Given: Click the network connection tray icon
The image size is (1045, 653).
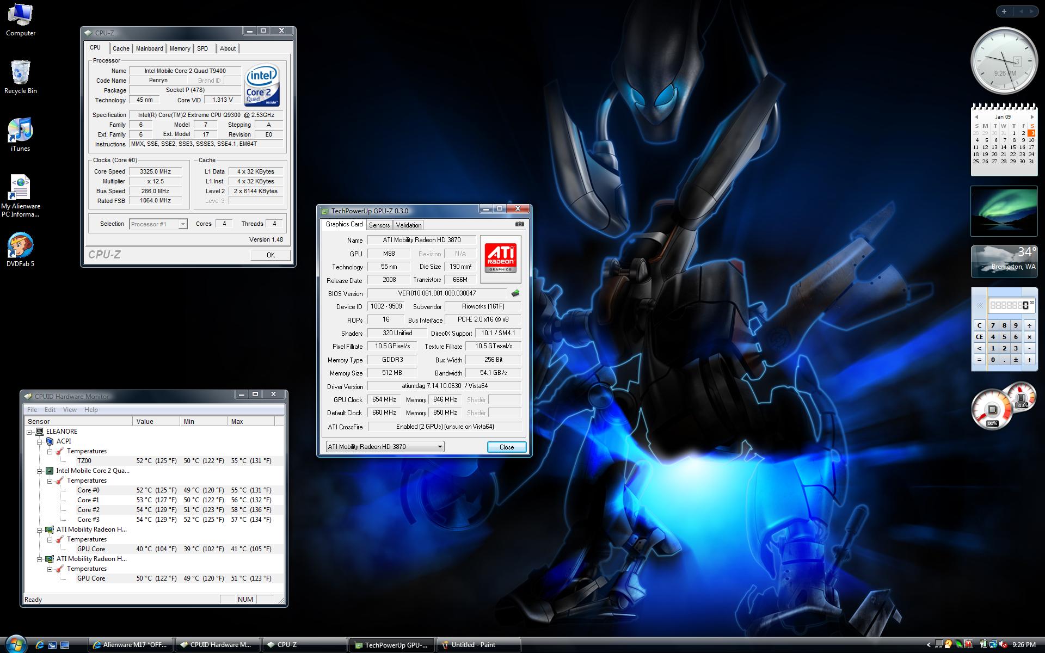Looking at the screenshot, I should [x=993, y=644].
